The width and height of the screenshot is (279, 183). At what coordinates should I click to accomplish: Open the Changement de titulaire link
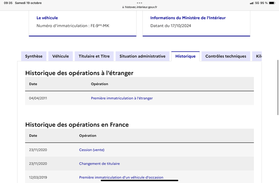click(99, 163)
